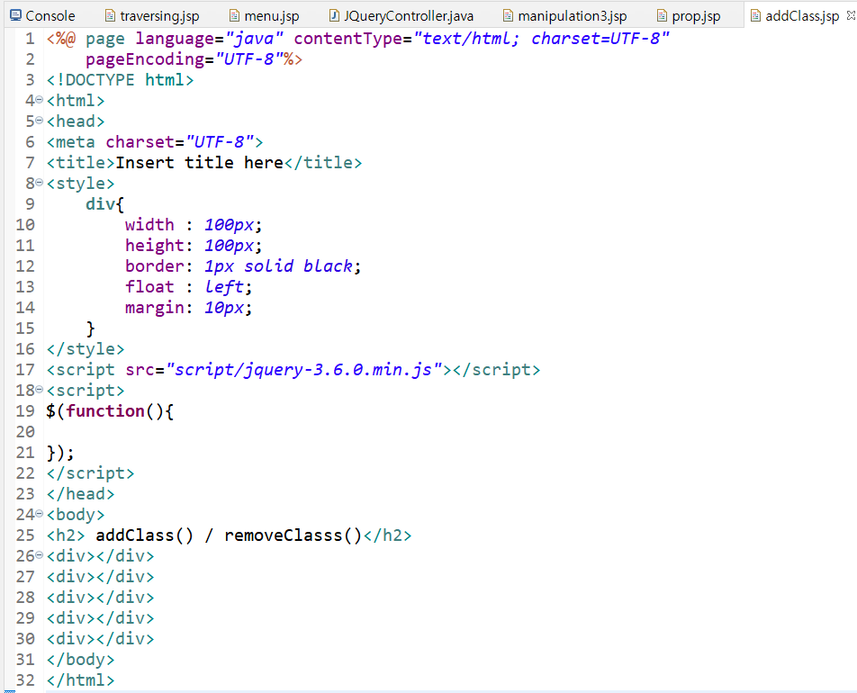Click the closing </body> tag

80,659
